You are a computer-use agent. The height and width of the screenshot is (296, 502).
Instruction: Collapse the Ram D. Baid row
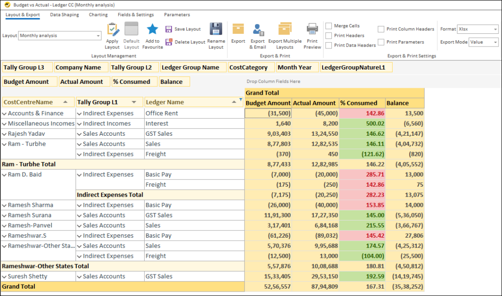coord(4,174)
